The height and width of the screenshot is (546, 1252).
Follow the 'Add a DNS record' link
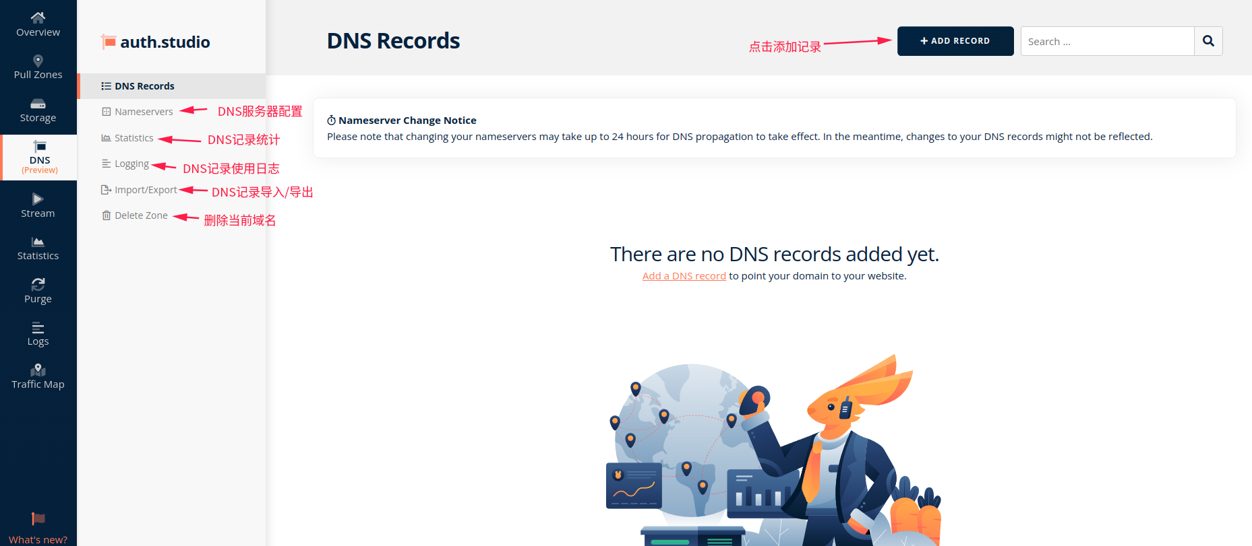pos(684,276)
